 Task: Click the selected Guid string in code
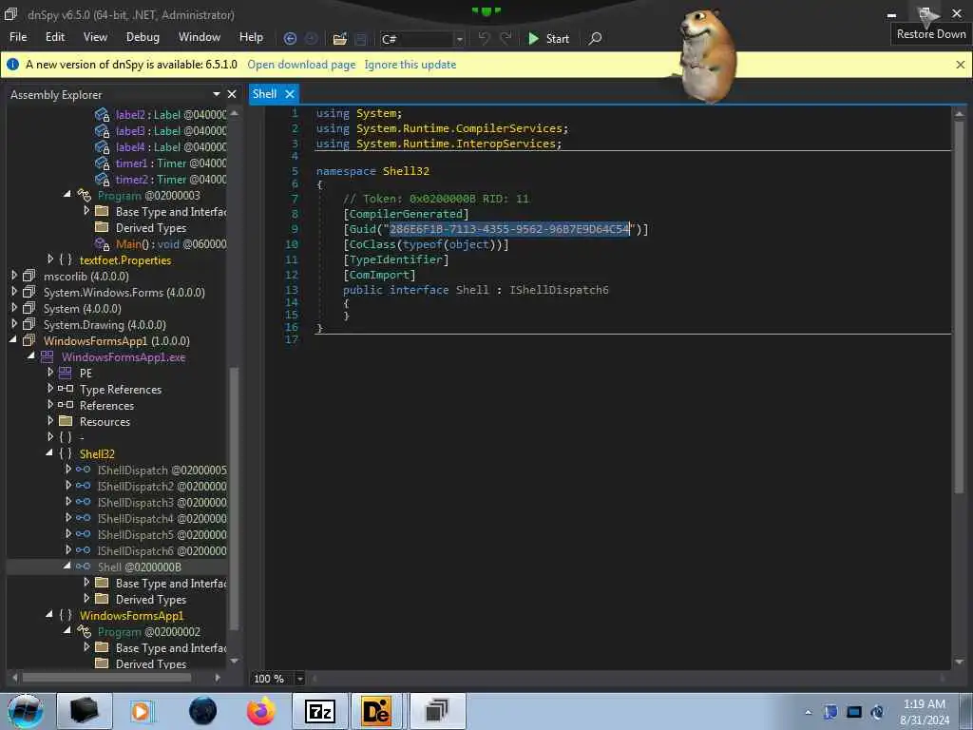click(509, 229)
